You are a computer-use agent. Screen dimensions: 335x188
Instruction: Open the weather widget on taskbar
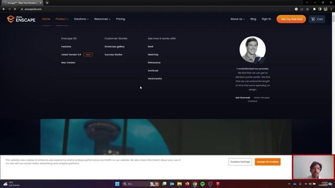[x=12, y=184]
